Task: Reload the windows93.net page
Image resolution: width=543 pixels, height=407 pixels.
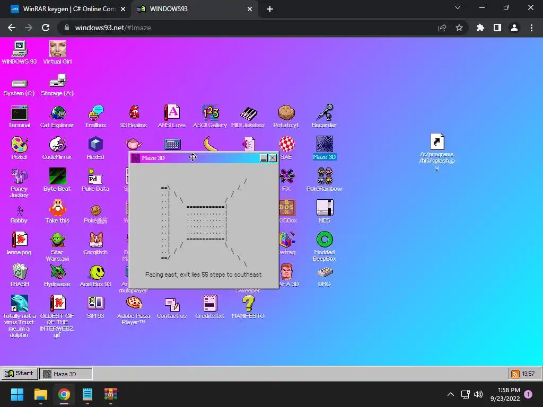Action: [x=46, y=28]
